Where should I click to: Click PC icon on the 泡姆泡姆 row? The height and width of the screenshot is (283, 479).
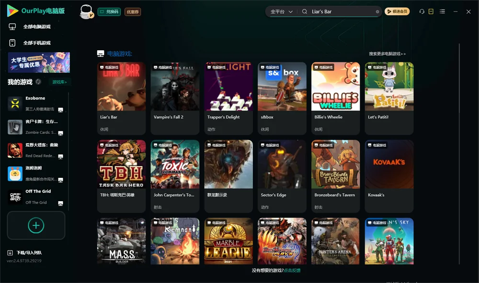[60, 180]
